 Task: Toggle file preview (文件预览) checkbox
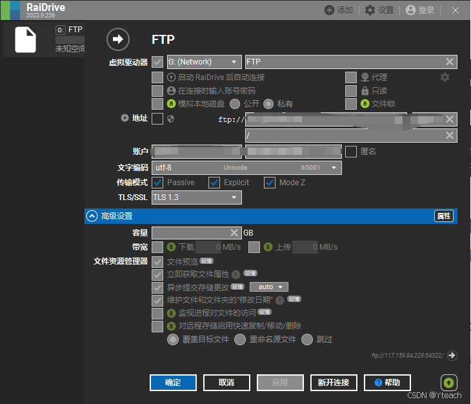point(157,262)
